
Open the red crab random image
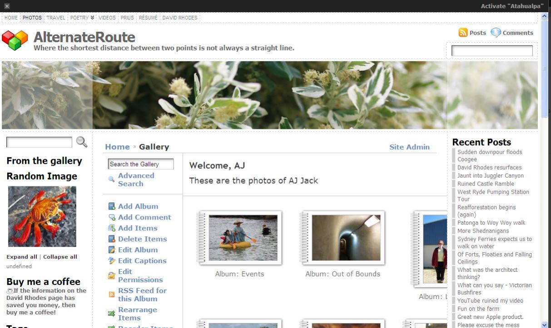(x=42, y=216)
